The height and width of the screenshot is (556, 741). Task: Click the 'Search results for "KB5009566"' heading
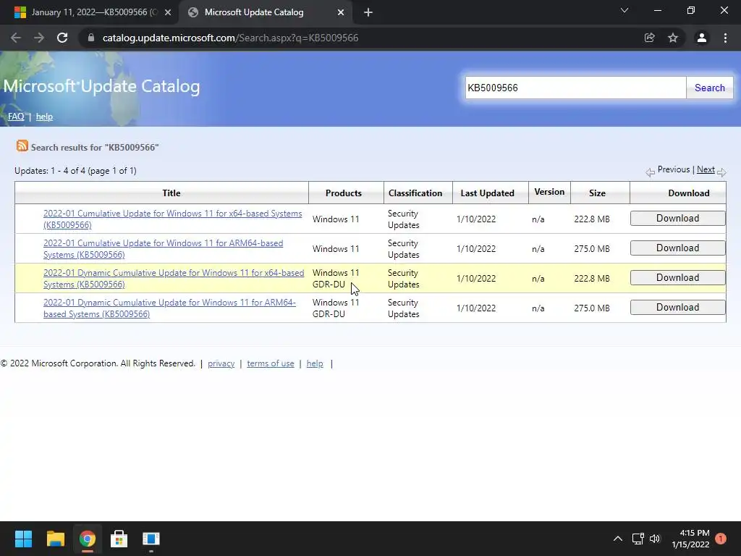(x=95, y=147)
